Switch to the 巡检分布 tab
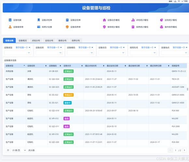The height and width of the screenshot is (162, 189). coord(49,40)
